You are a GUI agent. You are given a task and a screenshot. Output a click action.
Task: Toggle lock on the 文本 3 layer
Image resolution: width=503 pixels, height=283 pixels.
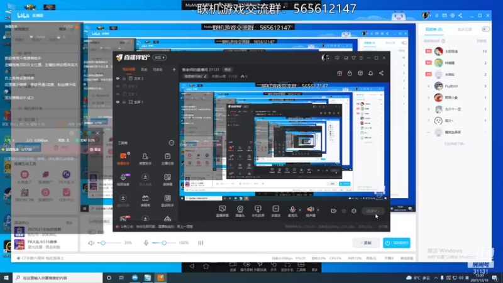tap(124, 78)
